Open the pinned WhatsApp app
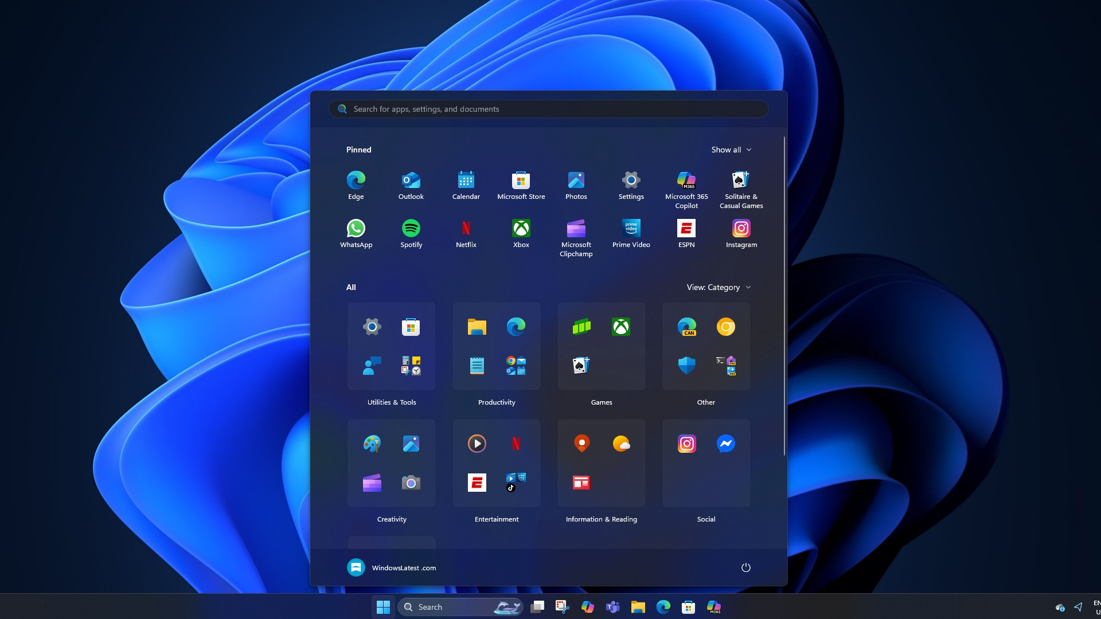1101x619 pixels. click(x=356, y=234)
